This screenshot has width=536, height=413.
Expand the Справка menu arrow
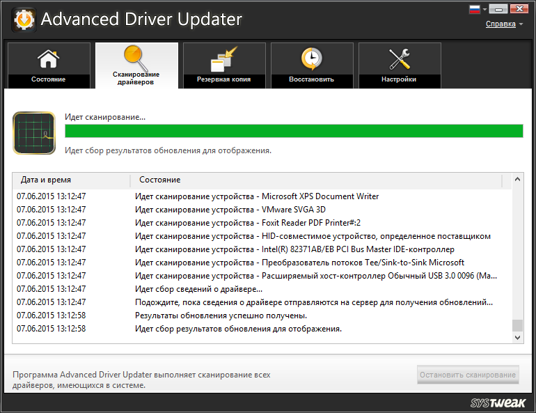521,24
